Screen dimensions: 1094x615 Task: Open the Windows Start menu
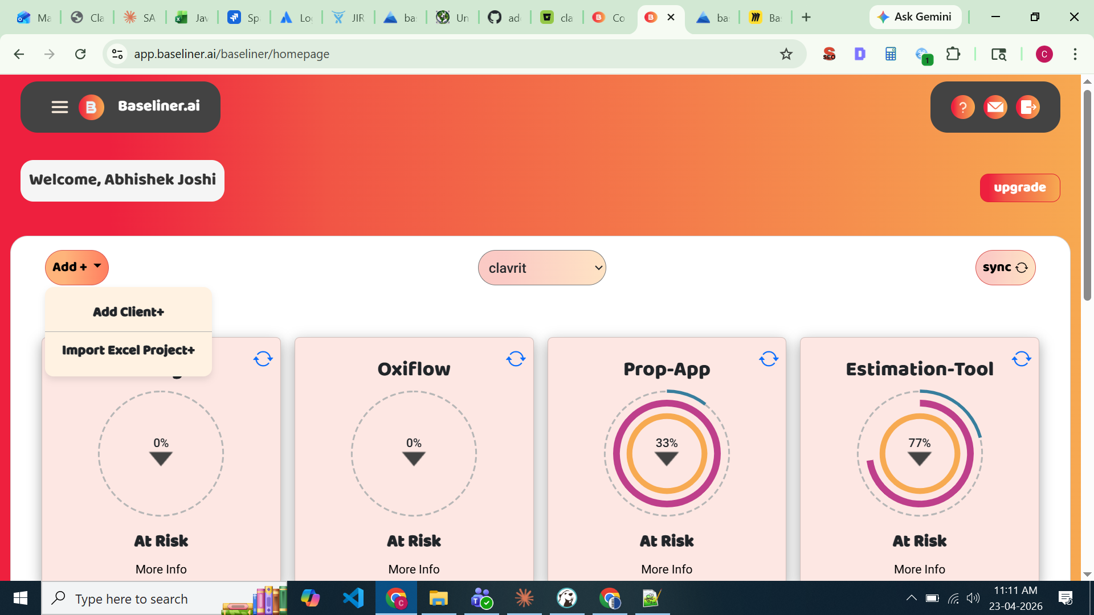pos(21,598)
